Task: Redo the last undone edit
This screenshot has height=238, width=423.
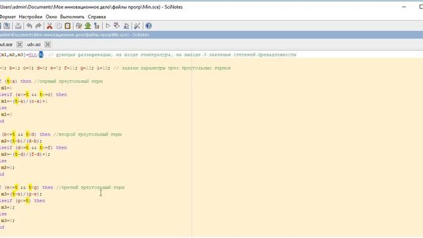Action: coord(38,26)
